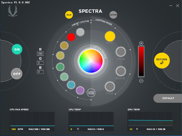Pick the light green preset colour
The height and width of the screenshot is (136, 182).
tap(64, 77)
